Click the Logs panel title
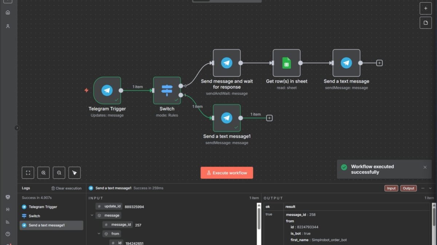Viewport: 437px width, 245px height. 26,188
